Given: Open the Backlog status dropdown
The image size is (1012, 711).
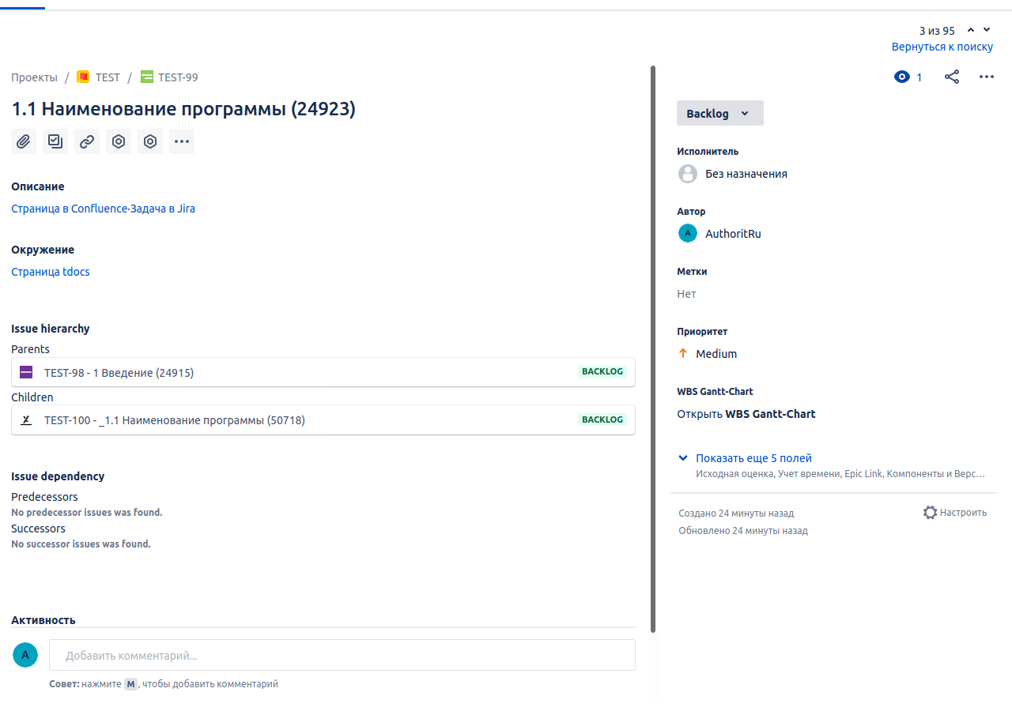Looking at the screenshot, I should (x=720, y=113).
